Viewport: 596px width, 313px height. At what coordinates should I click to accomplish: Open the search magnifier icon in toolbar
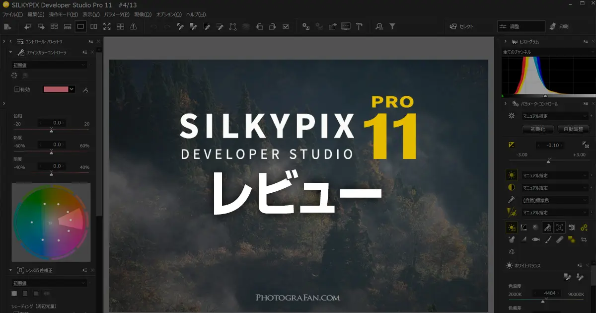pyautogui.click(x=379, y=26)
